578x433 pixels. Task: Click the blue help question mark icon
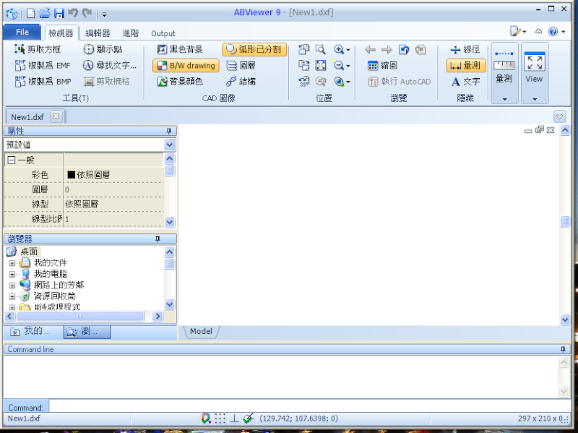point(553,32)
